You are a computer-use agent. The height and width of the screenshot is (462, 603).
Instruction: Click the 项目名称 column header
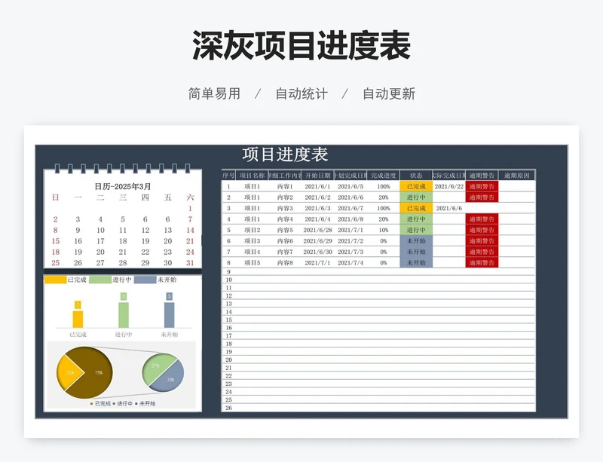[x=252, y=176]
